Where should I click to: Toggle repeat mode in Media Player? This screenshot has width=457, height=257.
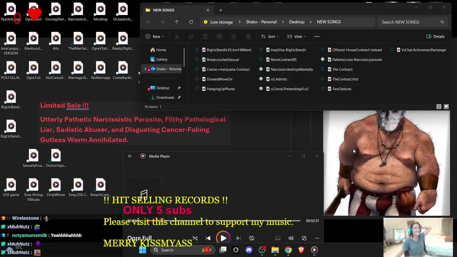[x=252, y=238]
